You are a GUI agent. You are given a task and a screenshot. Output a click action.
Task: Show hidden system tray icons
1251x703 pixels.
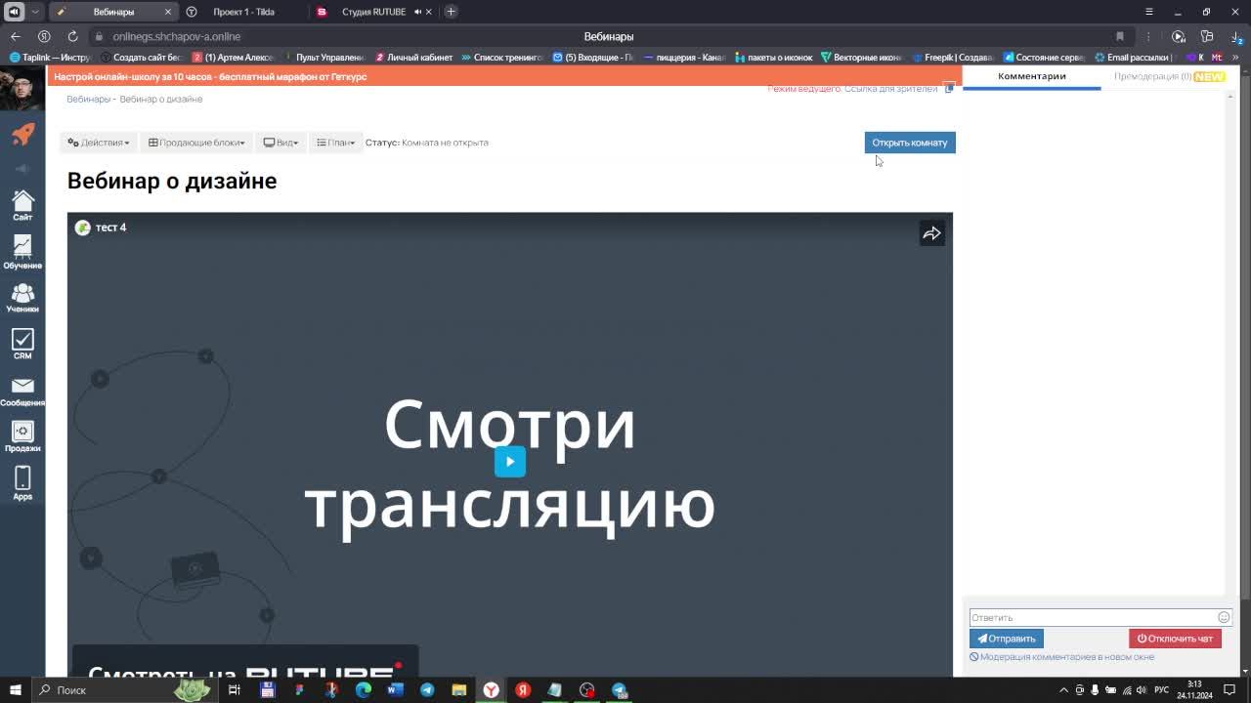point(1064,690)
